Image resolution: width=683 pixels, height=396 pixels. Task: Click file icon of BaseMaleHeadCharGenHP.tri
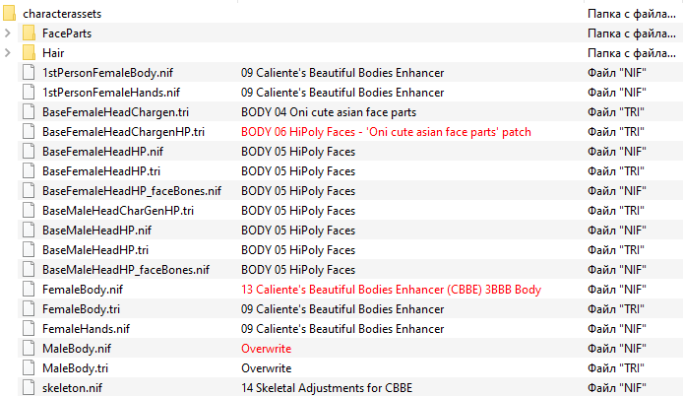click(x=29, y=210)
